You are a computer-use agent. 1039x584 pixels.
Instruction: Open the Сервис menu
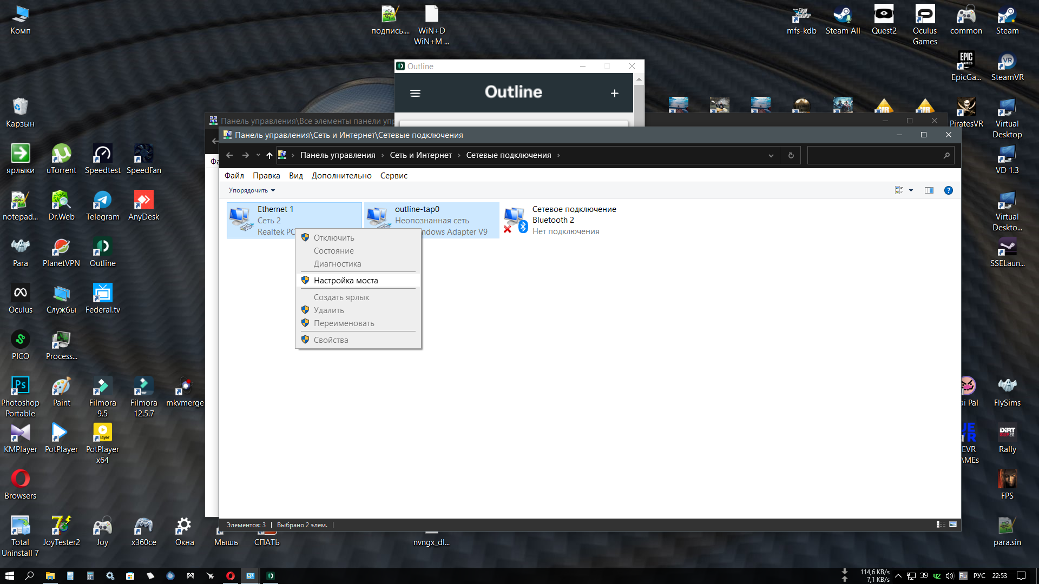(x=393, y=176)
